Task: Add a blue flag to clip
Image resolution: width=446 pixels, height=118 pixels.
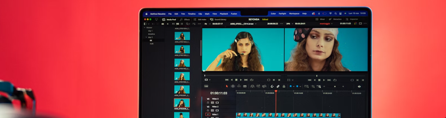Action: point(291,86)
